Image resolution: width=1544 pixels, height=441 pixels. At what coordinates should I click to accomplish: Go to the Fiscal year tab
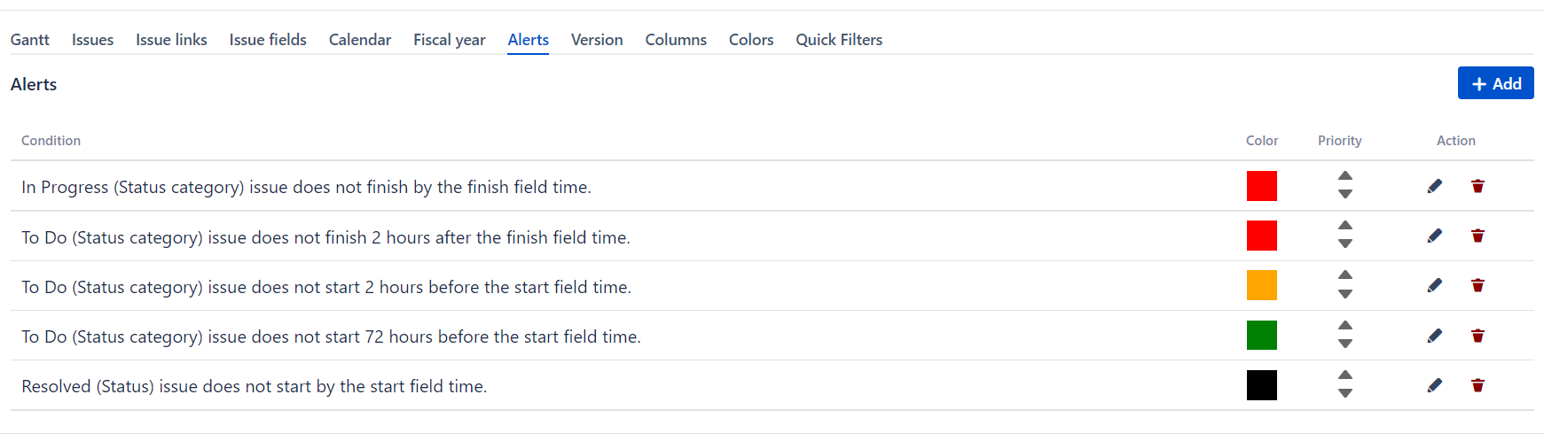[449, 40]
